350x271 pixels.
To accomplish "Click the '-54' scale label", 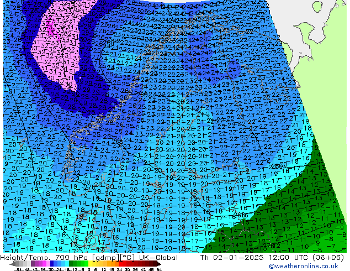I will (18, 270).
